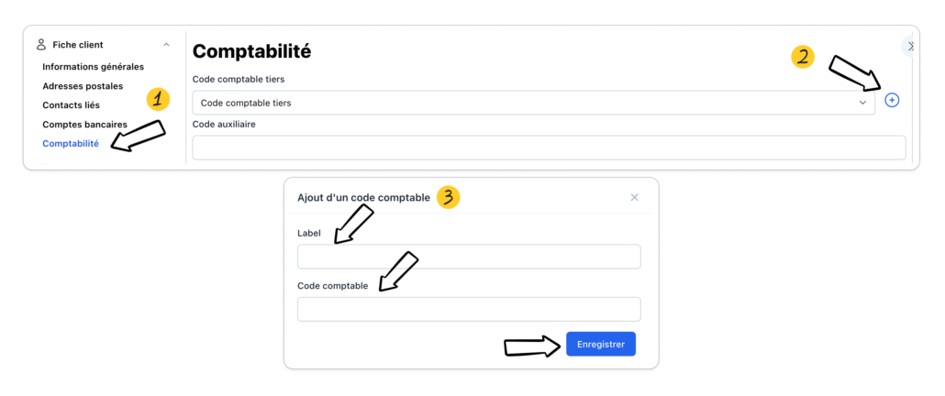Click the plus icon to add accounting code
Image resolution: width=945 pixels, height=396 pixels.
pyautogui.click(x=892, y=100)
